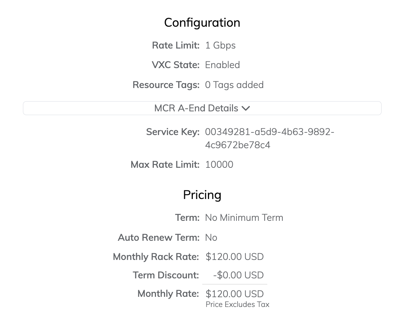Click the Term Discount -$0.00 USD amount

coord(238,275)
